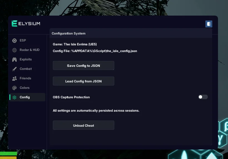228x159 pixels.
Task: Click 'All settings are automatically persisted across sessions.' text
Action: (96, 111)
